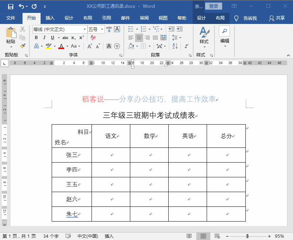Screen dimensions: 293x240
Task: Open the font size 五号 dropdown
Action: click(x=102, y=29)
